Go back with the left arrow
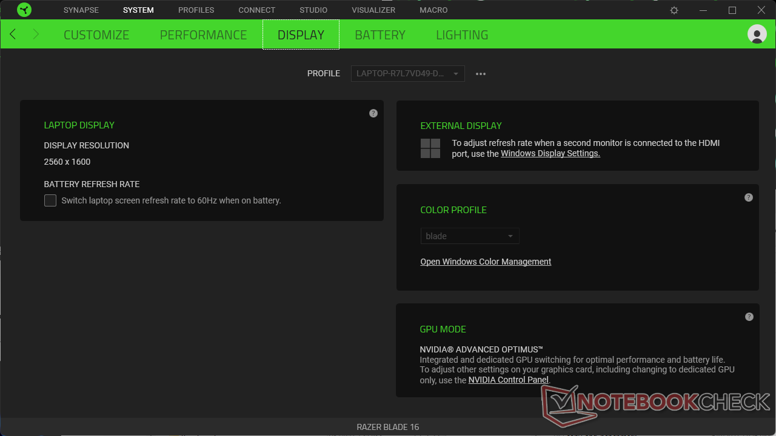776x436 pixels. coord(13,35)
